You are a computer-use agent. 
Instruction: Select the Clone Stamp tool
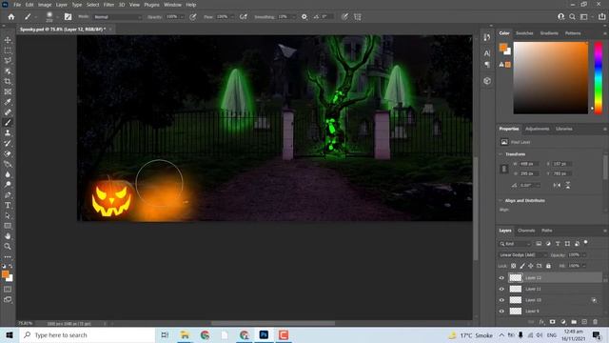[8, 133]
